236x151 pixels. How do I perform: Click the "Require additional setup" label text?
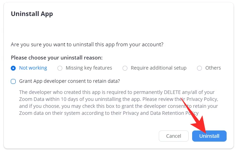tap(158, 68)
